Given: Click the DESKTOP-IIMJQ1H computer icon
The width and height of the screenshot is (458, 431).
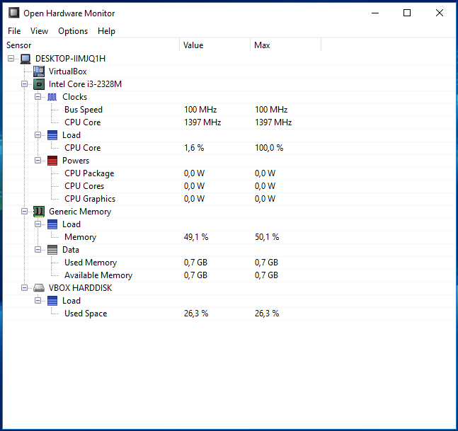Looking at the screenshot, I should click(x=25, y=59).
